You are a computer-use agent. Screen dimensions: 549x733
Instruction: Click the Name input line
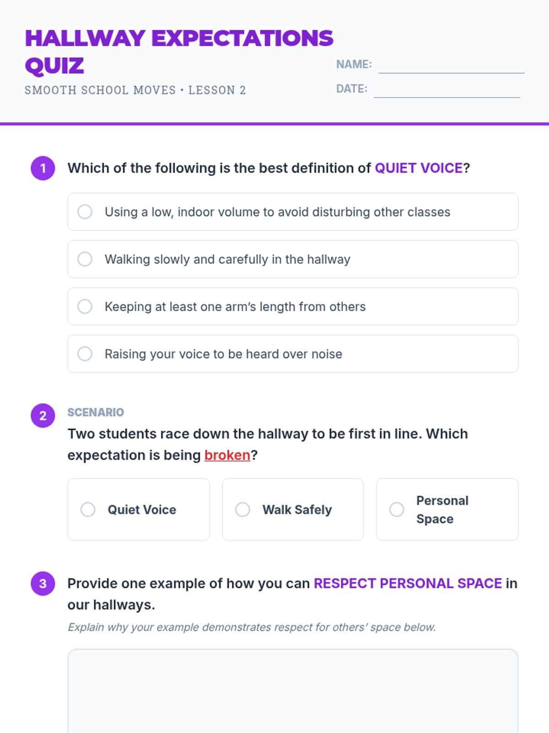(451, 66)
